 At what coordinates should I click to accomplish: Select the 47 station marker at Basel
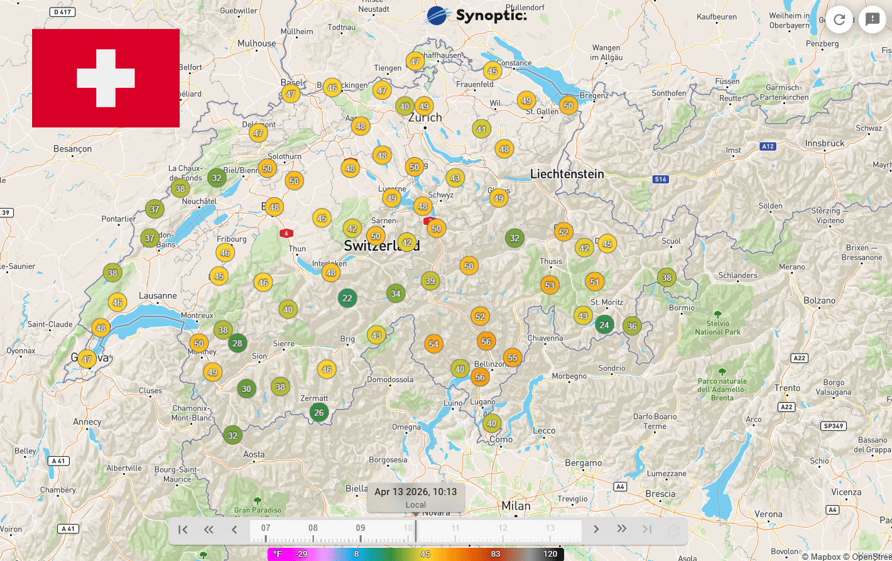click(x=290, y=95)
